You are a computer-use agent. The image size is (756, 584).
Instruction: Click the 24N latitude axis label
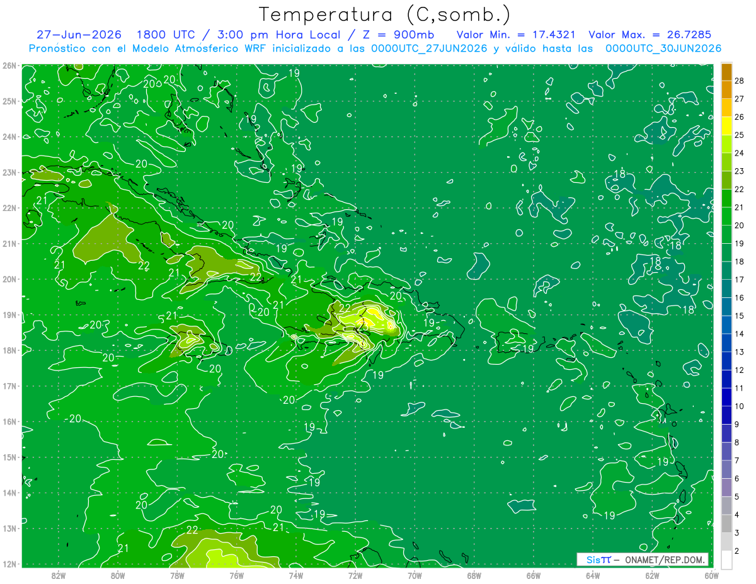coord(9,136)
